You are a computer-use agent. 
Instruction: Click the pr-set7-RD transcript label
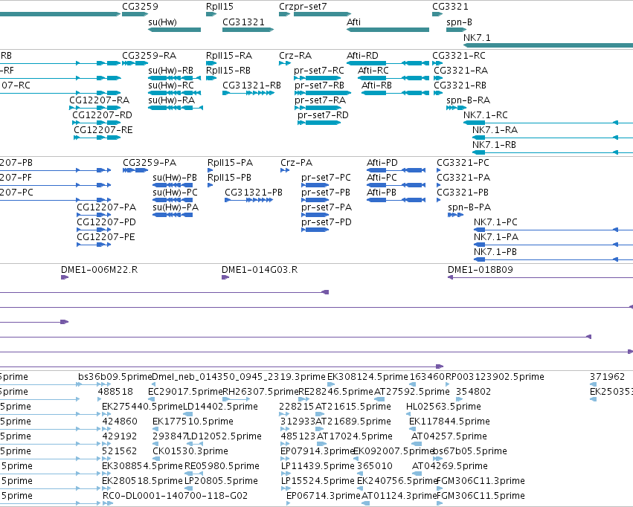323,115
